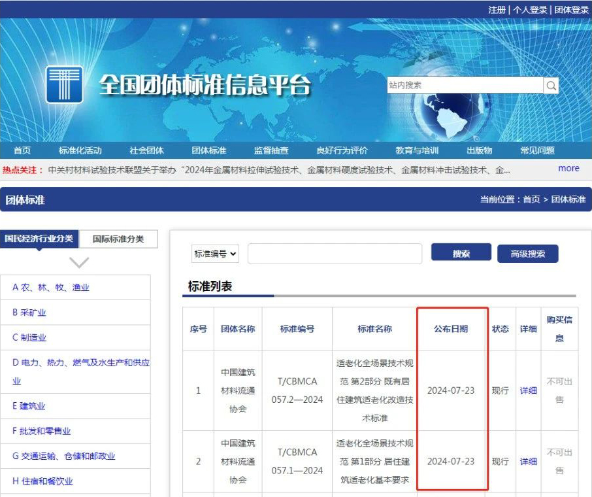Screen dimensions: 592x497
Task: Switch to 国民经济行业分类 tab
Action: click(39, 239)
